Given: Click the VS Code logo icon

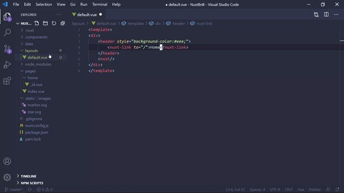Looking at the screenshot, I should pyautogui.click(x=5, y=4).
